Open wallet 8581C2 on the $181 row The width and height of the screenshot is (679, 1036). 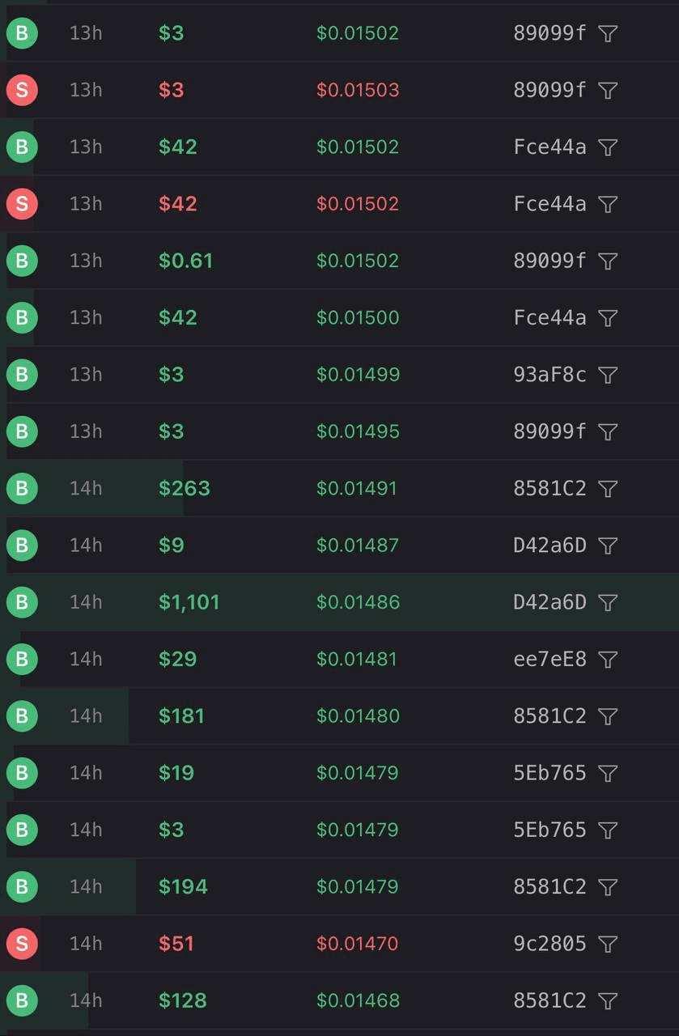tap(550, 716)
